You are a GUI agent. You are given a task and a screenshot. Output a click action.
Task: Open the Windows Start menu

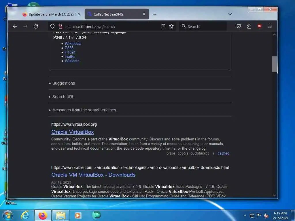8,215
